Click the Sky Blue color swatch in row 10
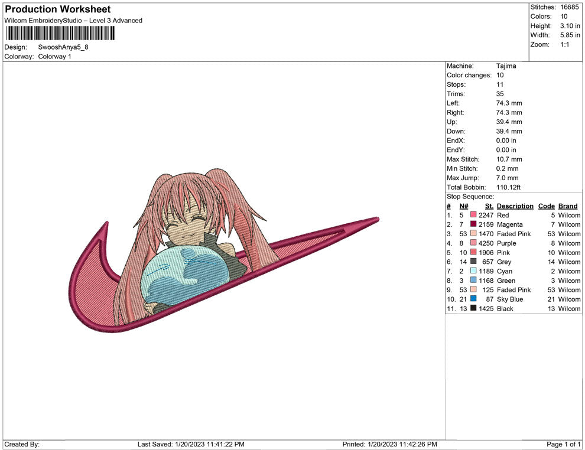 (473, 299)
